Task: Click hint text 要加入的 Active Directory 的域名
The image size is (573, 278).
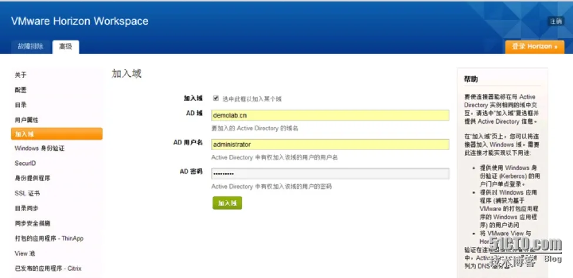Action: pos(255,128)
